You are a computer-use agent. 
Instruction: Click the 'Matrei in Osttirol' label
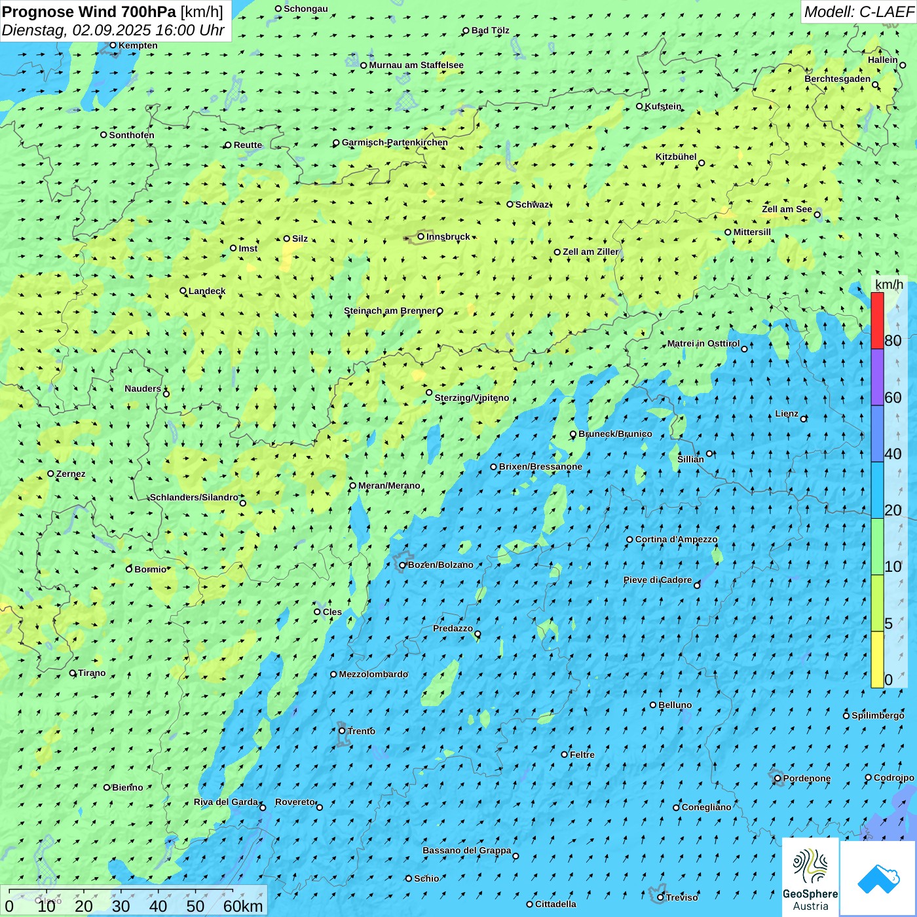tap(703, 343)
